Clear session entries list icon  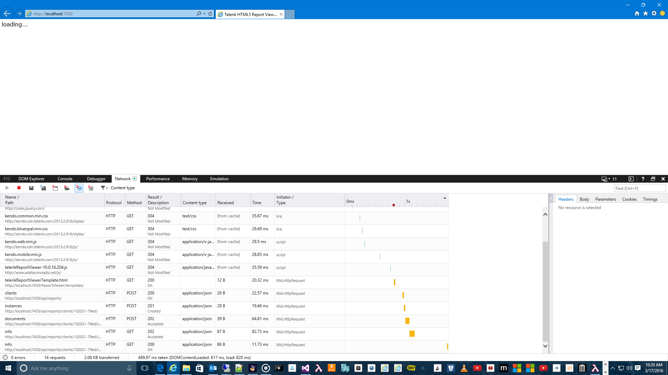pos(91,188)
